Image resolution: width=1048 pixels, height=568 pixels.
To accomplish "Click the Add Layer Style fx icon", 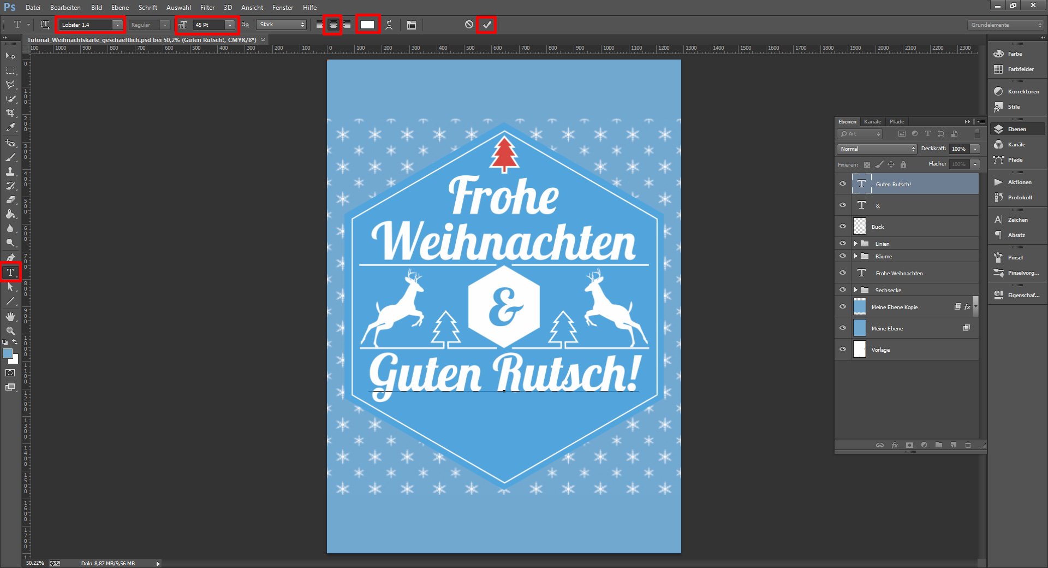I will (895, 445).
